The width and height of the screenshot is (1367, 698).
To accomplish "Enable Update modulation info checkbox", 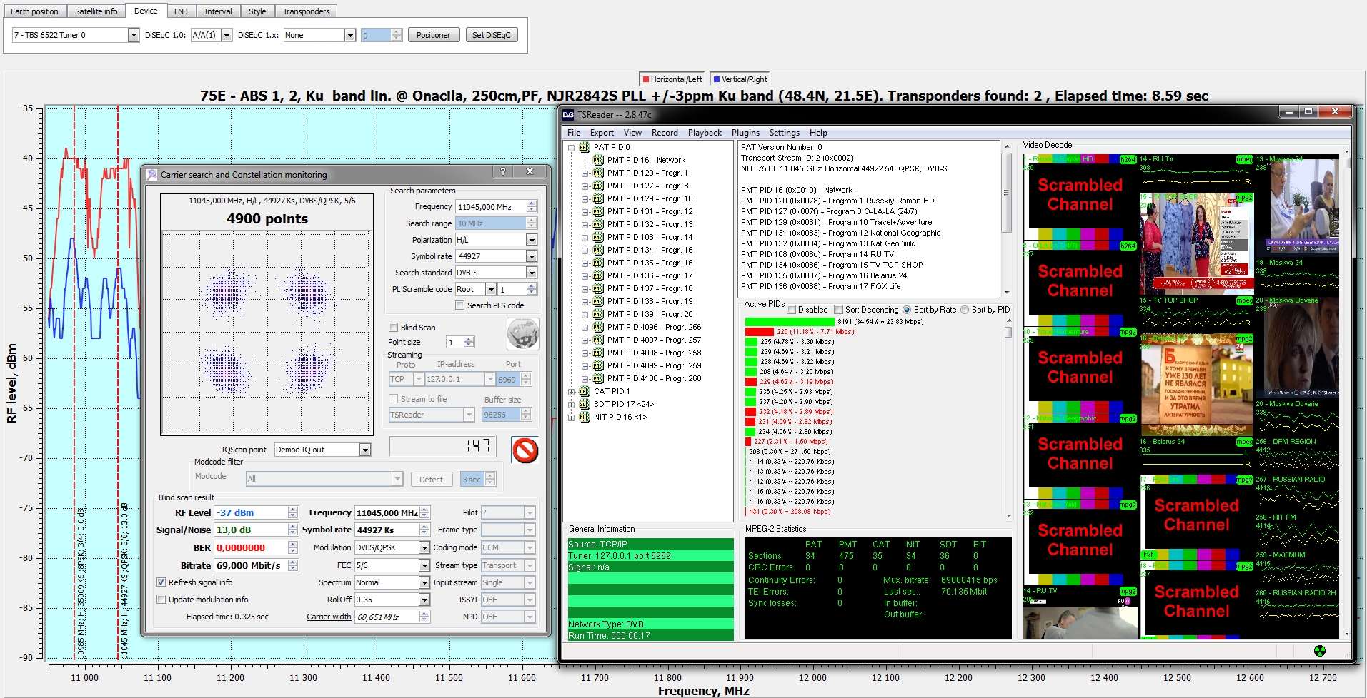I will click(161, 600).
